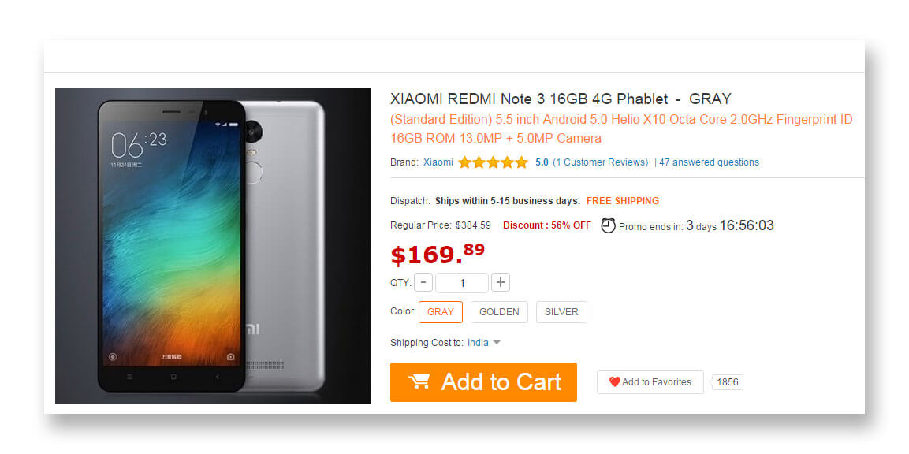
Task: Select the GOLDEN color option
Action: (x=499, y=312)
